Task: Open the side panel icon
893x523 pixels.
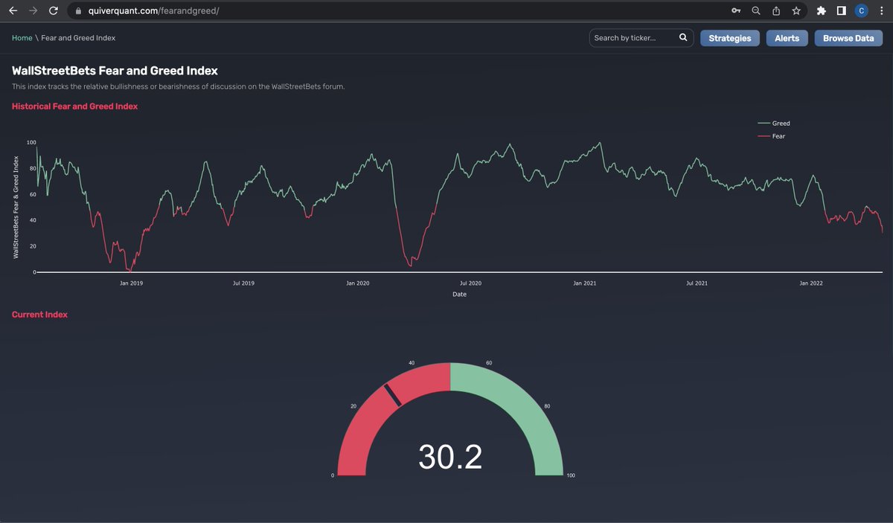Action: click(x=841, y=10)
